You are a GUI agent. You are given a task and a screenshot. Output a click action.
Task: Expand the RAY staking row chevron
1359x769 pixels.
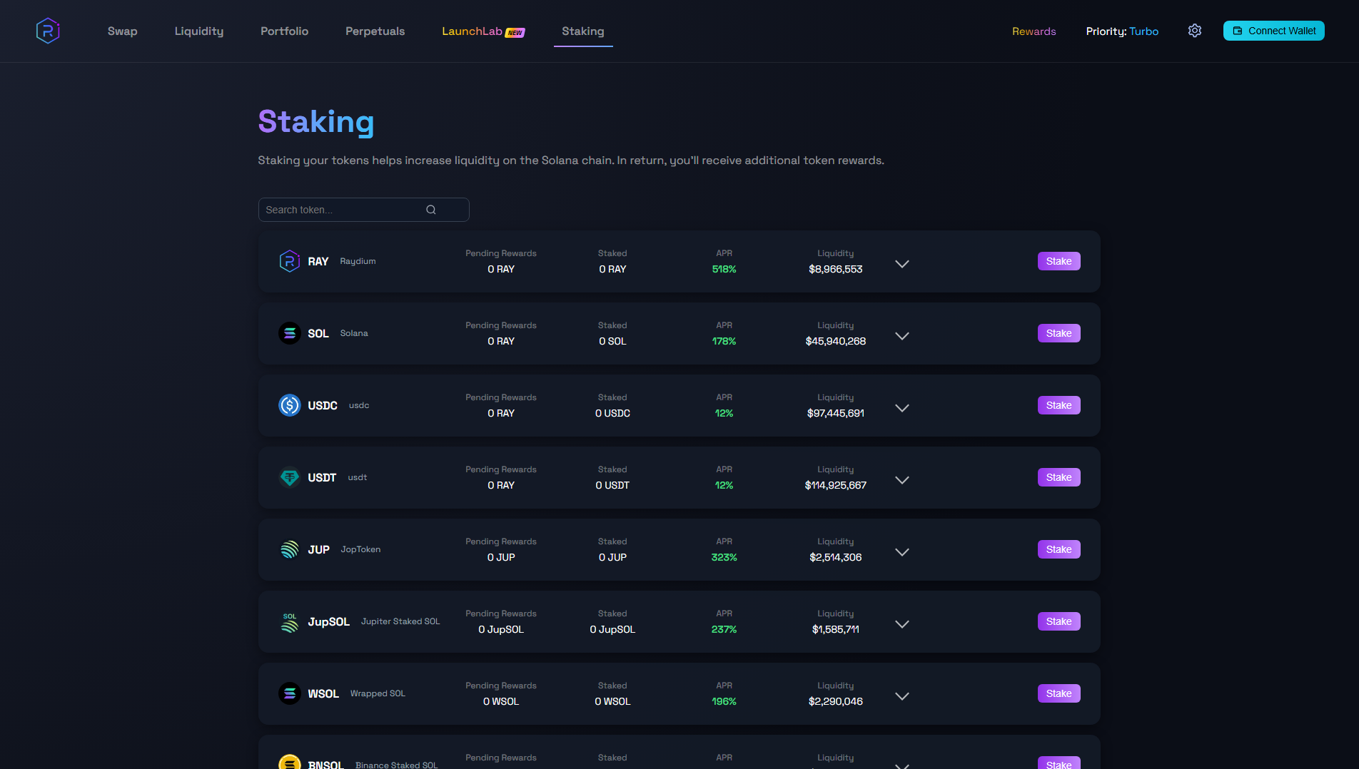[902, 264]
